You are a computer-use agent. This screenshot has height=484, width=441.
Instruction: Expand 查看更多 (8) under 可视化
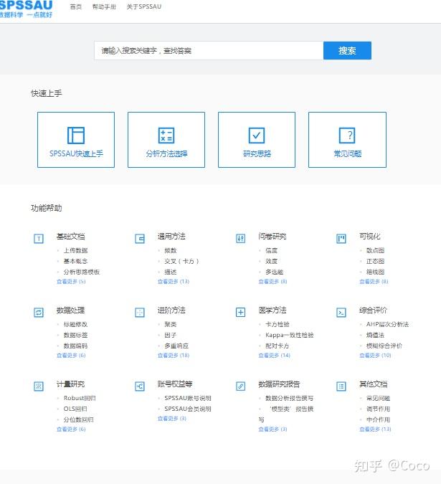(374, 282)
